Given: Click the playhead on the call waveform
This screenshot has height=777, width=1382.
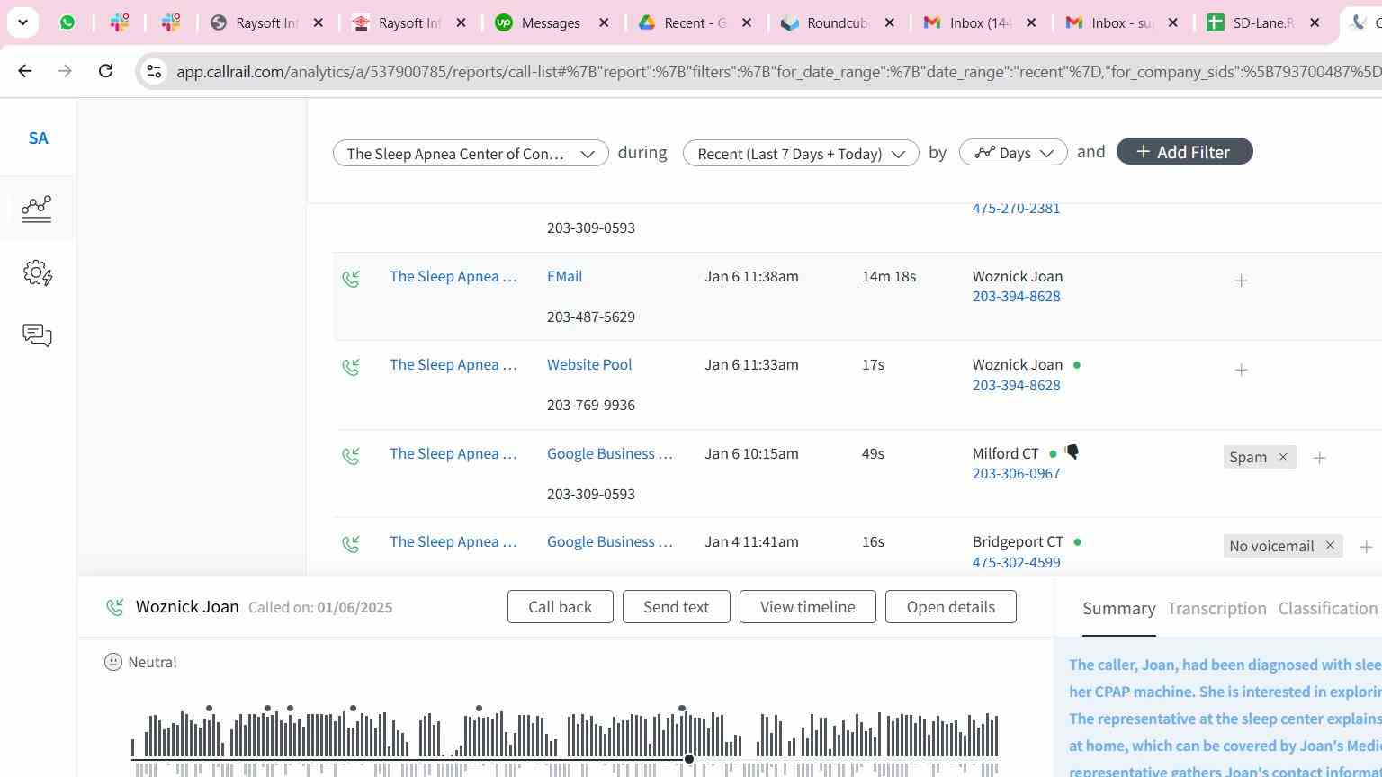Looking at the screenshot, I should [x=689, y=759].
